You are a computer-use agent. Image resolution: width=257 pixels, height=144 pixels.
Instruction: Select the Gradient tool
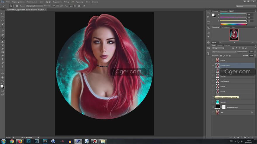2,52
